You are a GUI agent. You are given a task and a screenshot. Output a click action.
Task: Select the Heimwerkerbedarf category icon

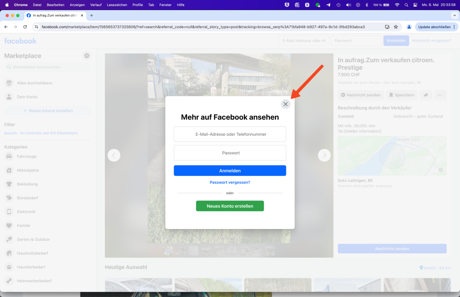pos(9,281)
